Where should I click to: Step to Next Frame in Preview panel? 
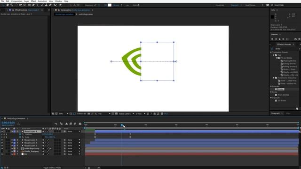pos(283,39)
